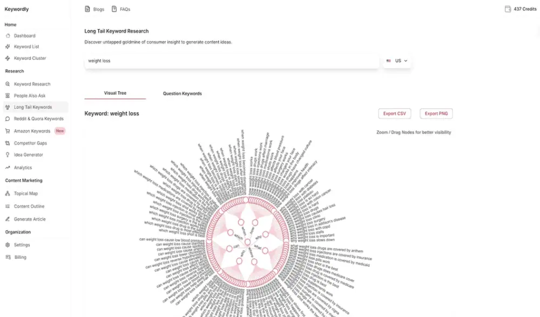Click the Analytics chart icon
Screen dimensions: 540x317
(8, 168)
